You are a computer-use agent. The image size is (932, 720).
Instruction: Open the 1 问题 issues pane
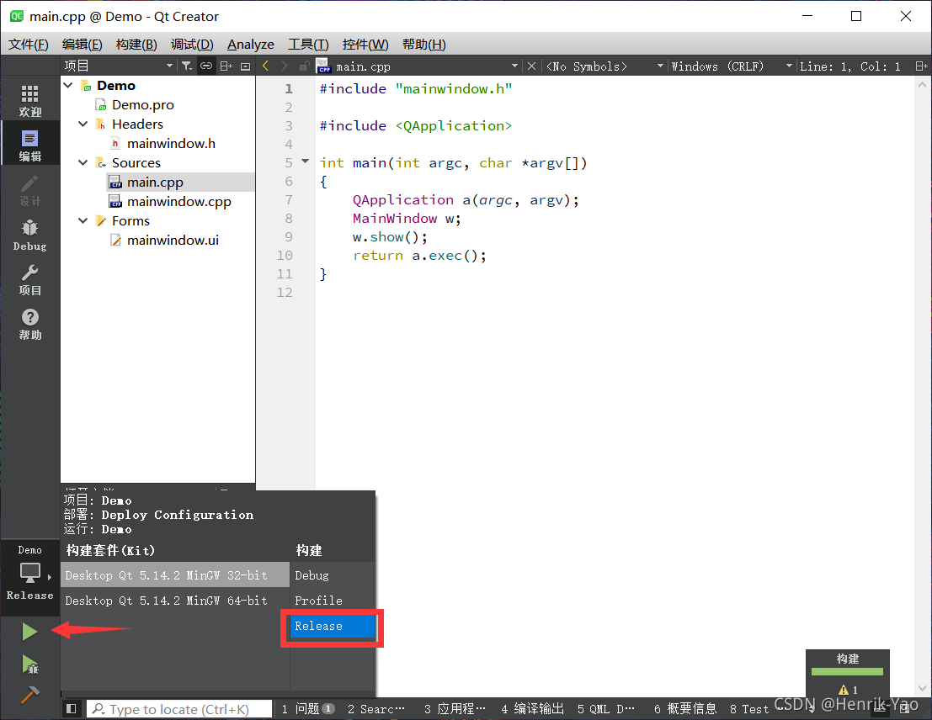[x=308, y=709]
